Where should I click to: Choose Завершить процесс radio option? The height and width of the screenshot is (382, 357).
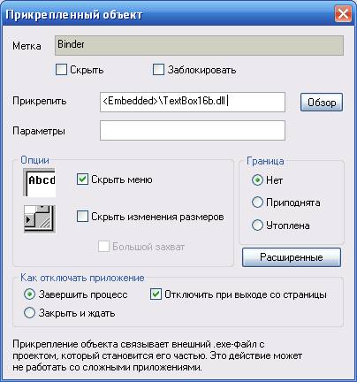point(29,294)
